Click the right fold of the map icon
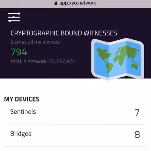 point(135,59)
